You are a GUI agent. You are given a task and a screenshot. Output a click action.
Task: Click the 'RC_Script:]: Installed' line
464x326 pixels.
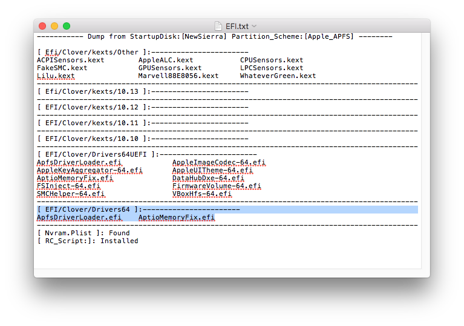(x=88, y=241)
